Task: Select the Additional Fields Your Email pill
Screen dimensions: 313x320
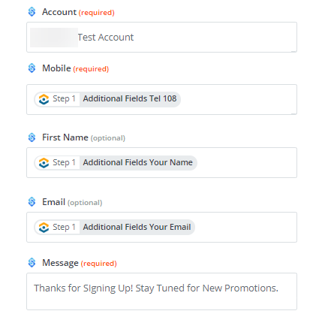Action: coord(115,228)
